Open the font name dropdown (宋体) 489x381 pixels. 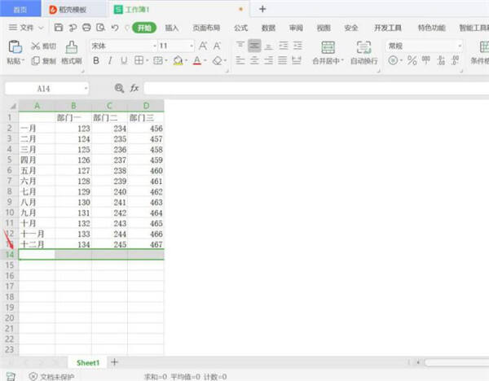(x=155, y=46)
